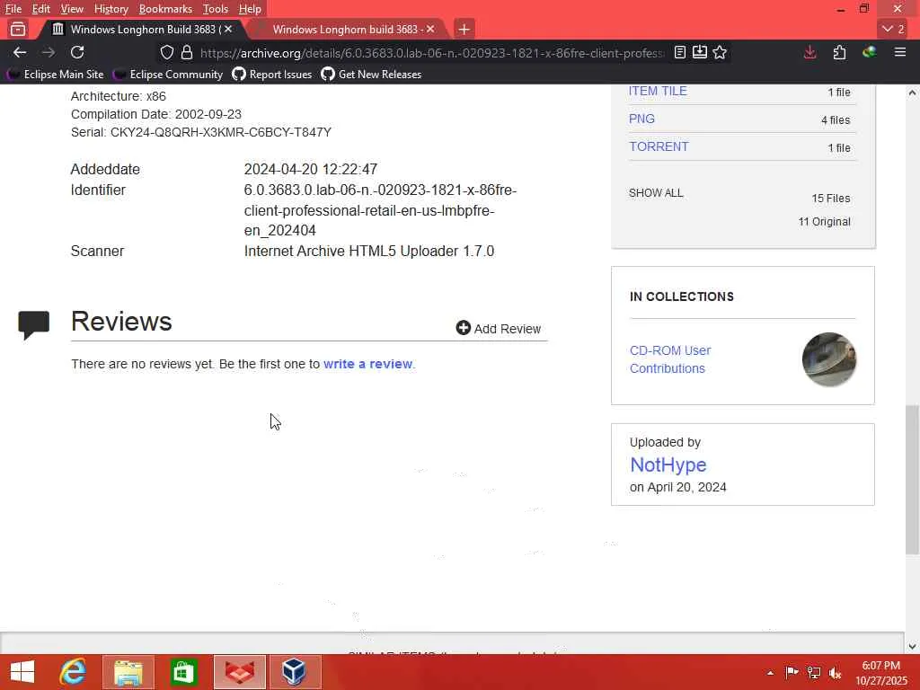Open a new tab with plus
Viewport: 920px width, 690px height.
pos(464,29)
